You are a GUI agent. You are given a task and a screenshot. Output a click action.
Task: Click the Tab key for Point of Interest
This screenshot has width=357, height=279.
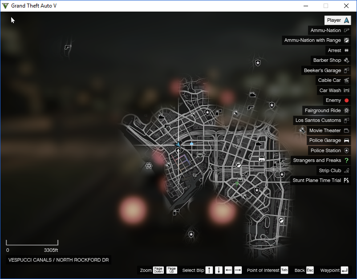(x=284, y=270)
